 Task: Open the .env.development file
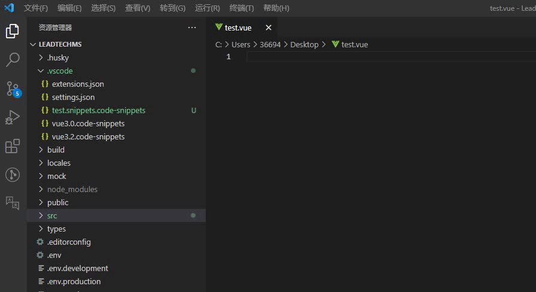[116, 268]
